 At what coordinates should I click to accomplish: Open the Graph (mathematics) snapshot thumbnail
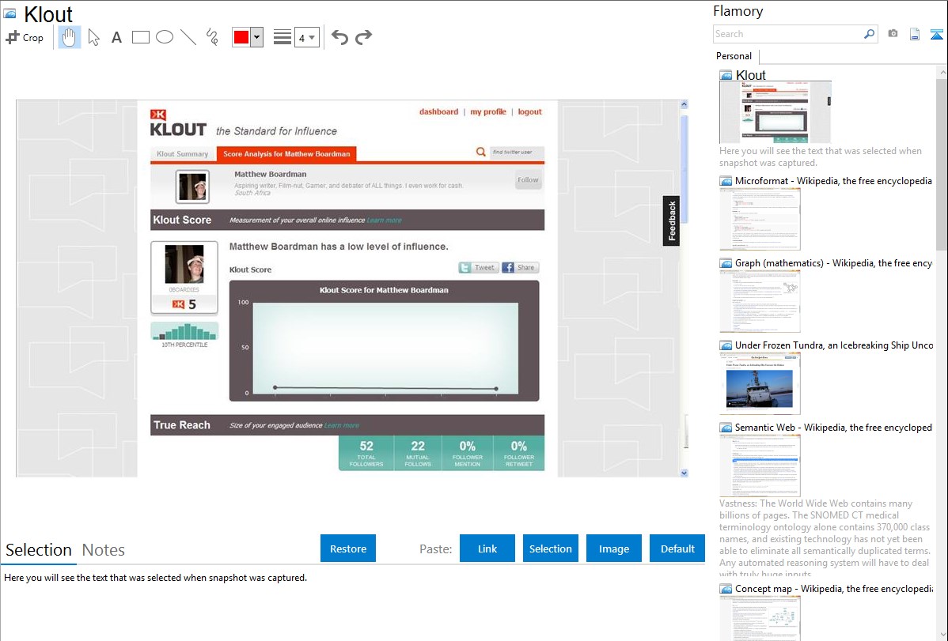pyautogui.click(x=760, y=301)
